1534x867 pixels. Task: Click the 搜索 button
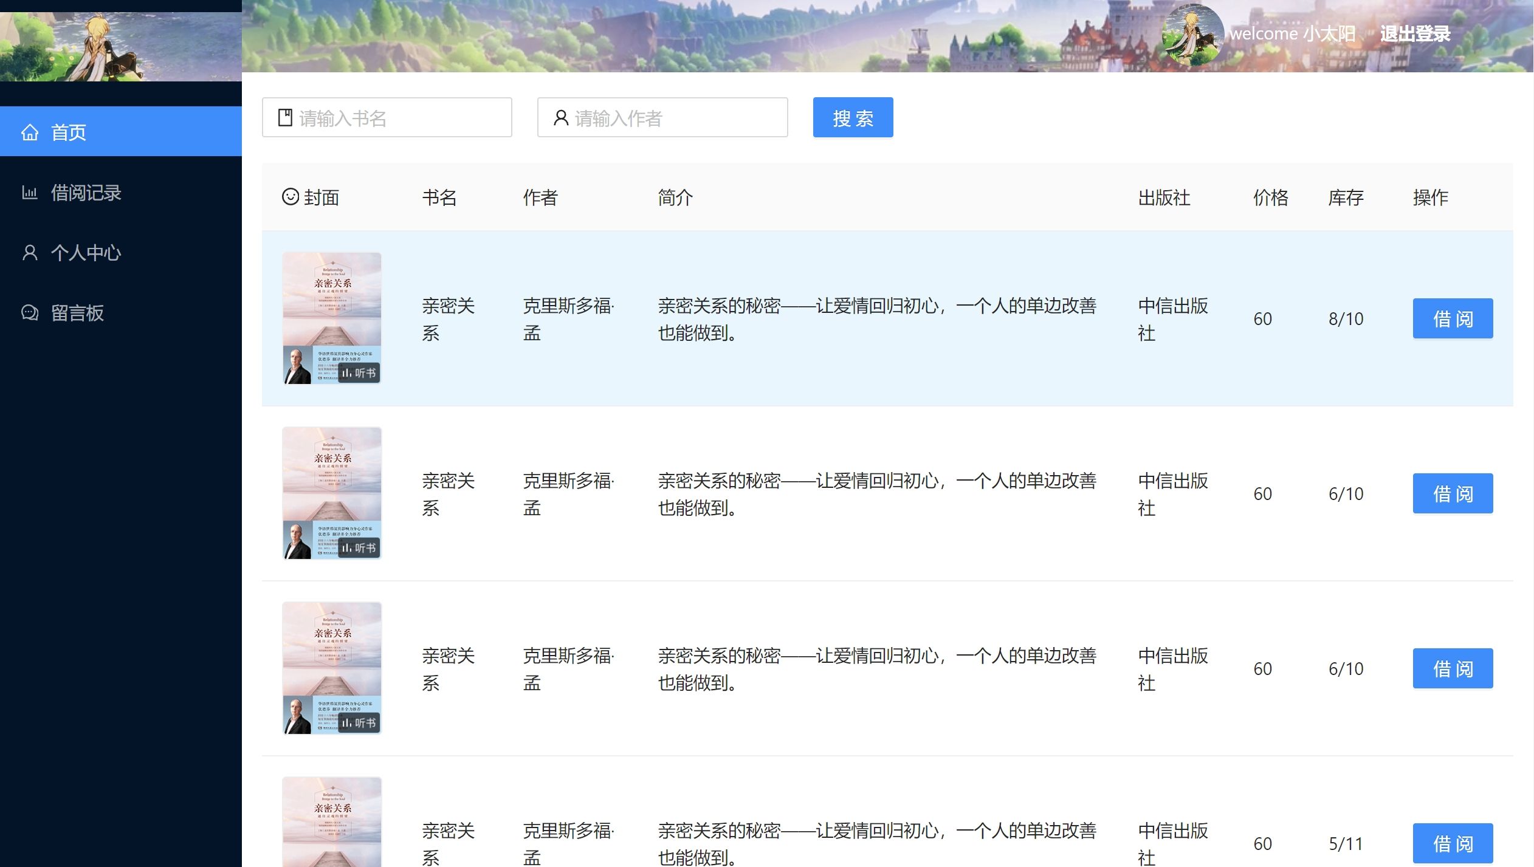[853, 117]
